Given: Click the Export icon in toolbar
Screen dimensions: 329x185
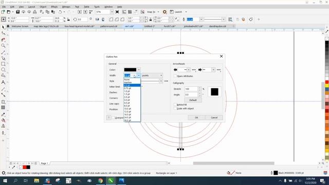Looking at the screenshot, I should tap(85, 12).
